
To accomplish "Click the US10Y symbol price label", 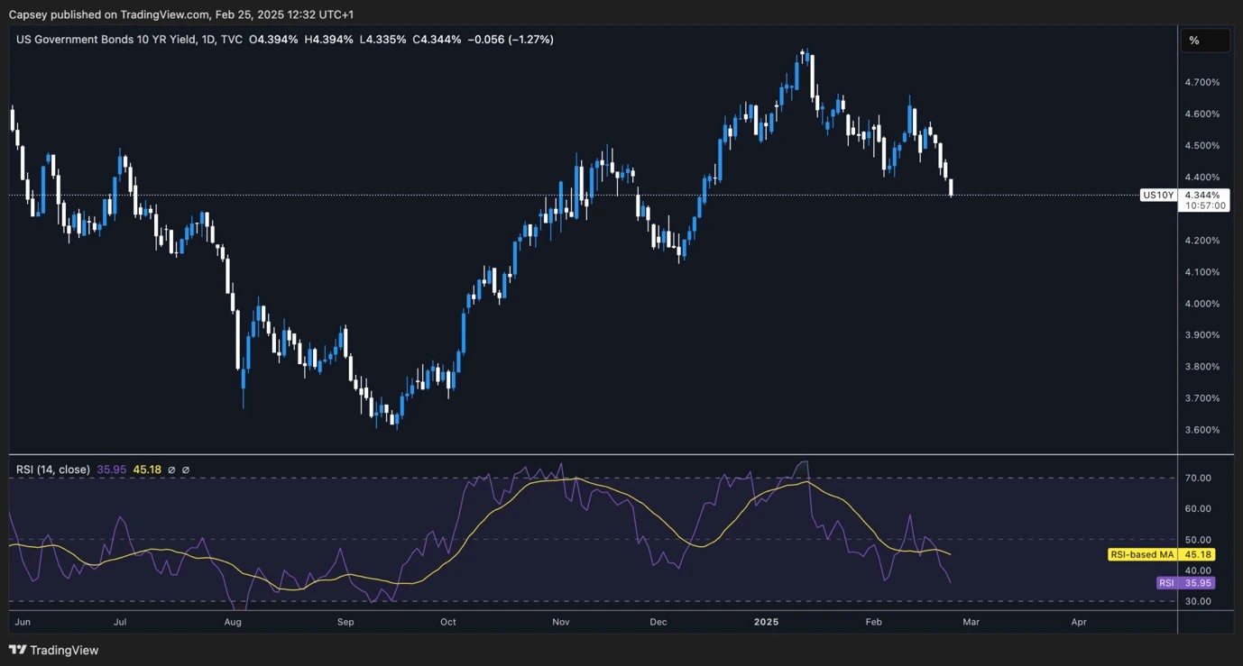I will [x=1158, y=195].
